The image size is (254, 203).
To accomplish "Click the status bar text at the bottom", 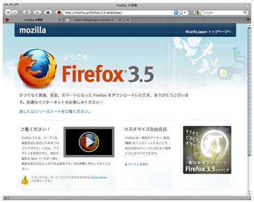I will click(x=7, y=198).
